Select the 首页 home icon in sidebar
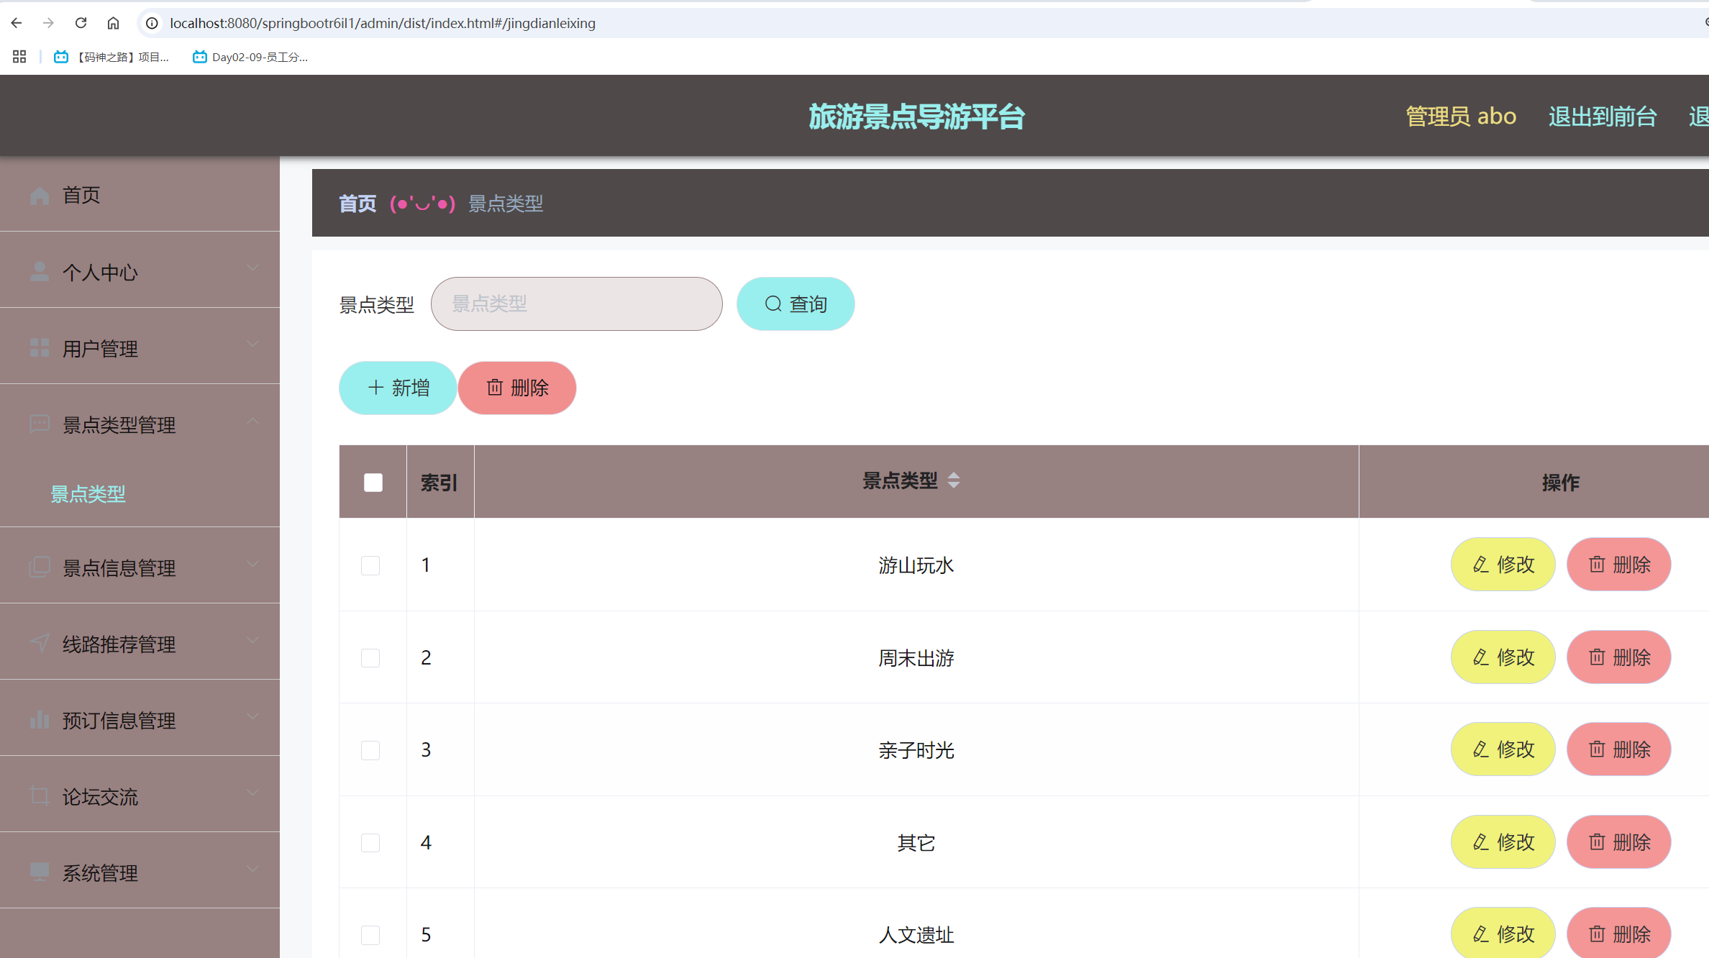This screenshot has width=1709, height=958. click(39, 194)
